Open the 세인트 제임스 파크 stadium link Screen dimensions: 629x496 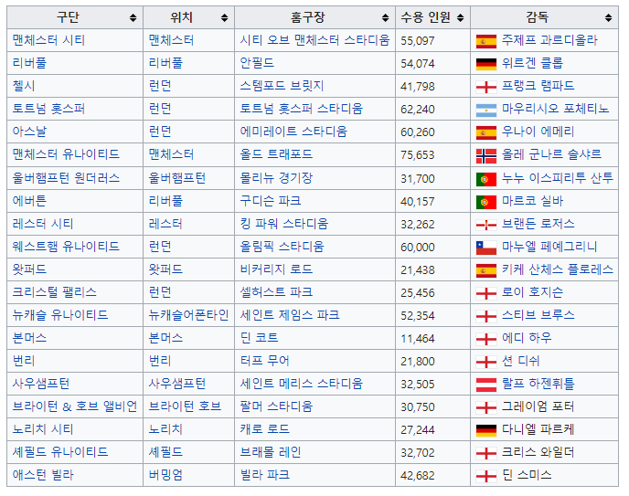coord(290,315)
